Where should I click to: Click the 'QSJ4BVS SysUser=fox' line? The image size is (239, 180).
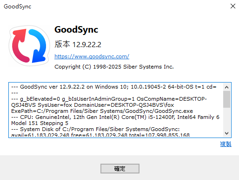[93, 105]
